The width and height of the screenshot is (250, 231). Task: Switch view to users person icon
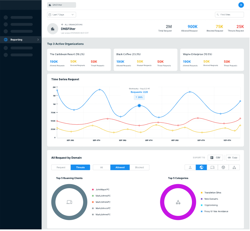pos(191,168)
